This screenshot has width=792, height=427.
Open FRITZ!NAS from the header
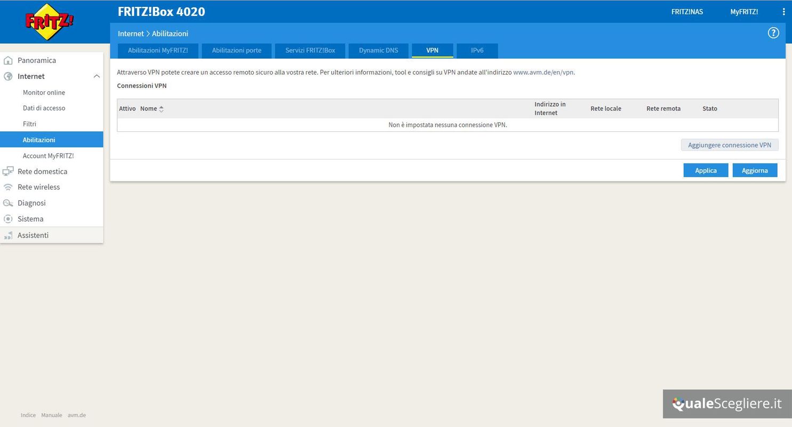point(687,12)
